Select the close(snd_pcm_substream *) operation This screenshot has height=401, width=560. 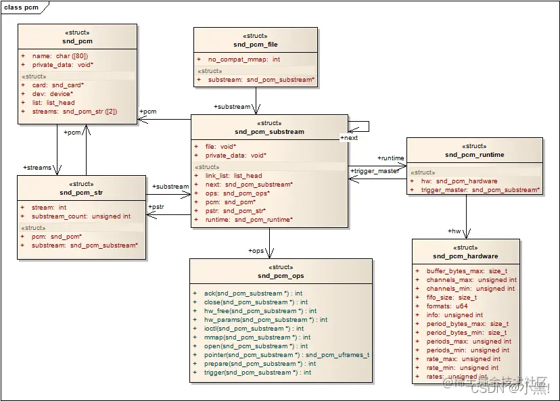point(256,302)
